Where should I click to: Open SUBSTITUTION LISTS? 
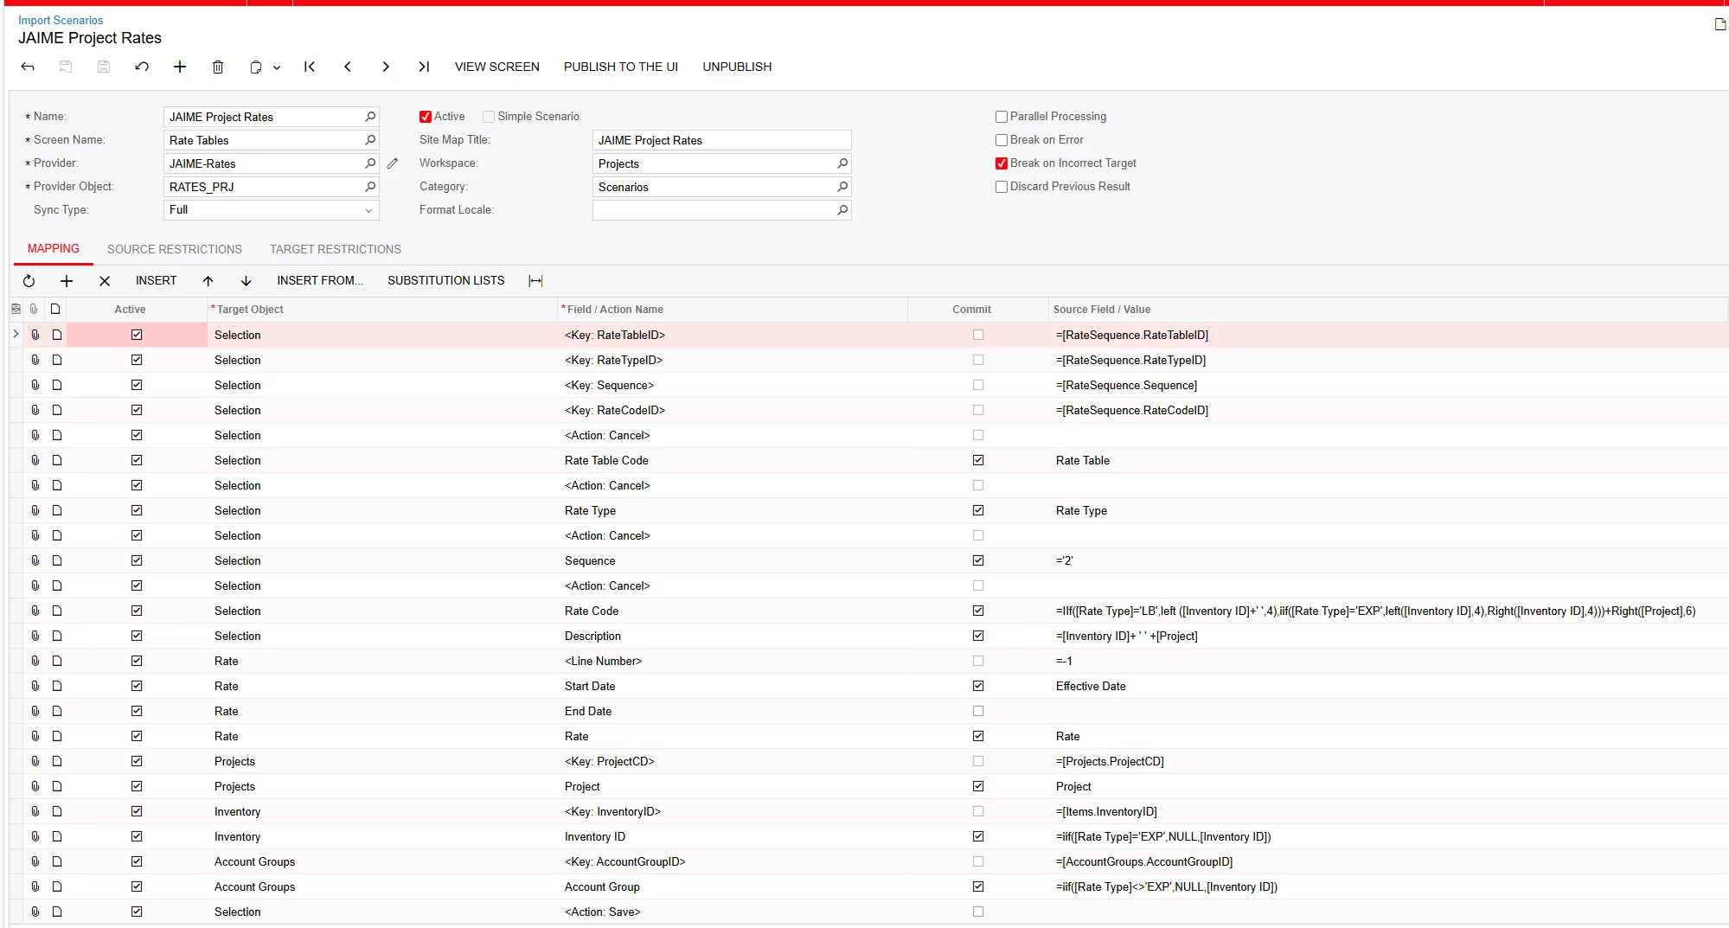446,281
